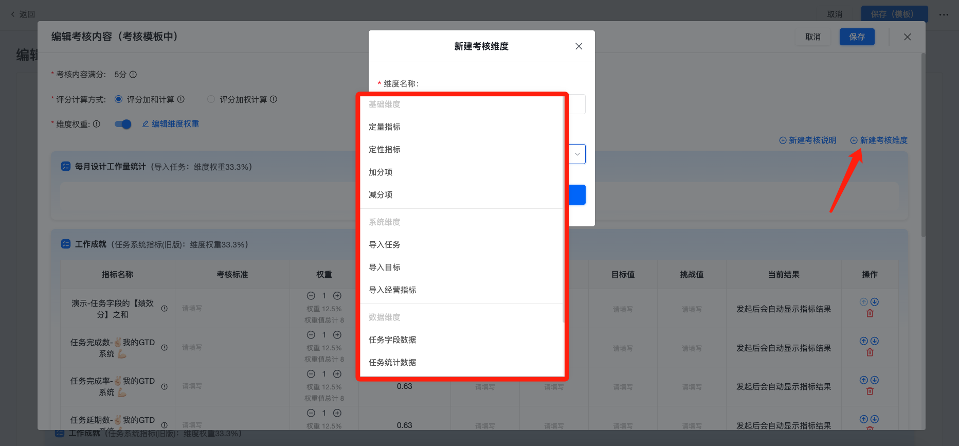Delete the 任务完成数 row
The height and width of the screenshot is (446, 959).
click(870, 352)
